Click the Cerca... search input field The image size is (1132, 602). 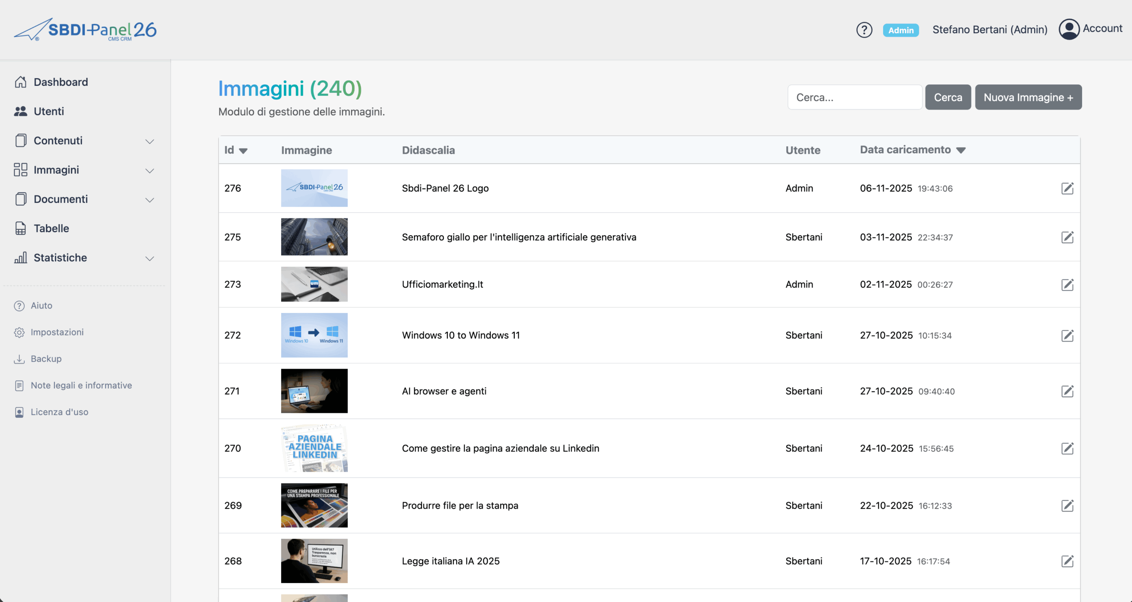[x=854, y=97]
